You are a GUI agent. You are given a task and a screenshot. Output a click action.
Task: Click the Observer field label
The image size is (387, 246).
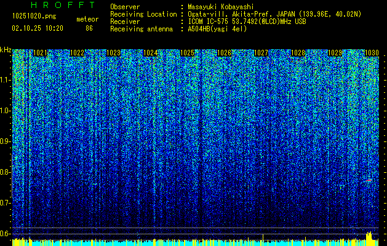pos(125,7)
